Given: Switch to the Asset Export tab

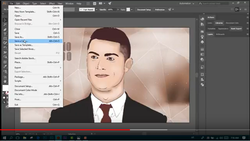Looking at the screenshot, I should (x=236, y=29).
